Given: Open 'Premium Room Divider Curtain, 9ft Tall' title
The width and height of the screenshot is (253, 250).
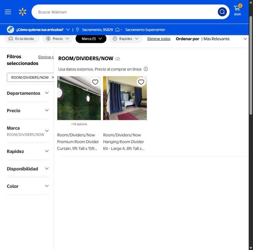Looking at the screenshot, I should 78,142.
